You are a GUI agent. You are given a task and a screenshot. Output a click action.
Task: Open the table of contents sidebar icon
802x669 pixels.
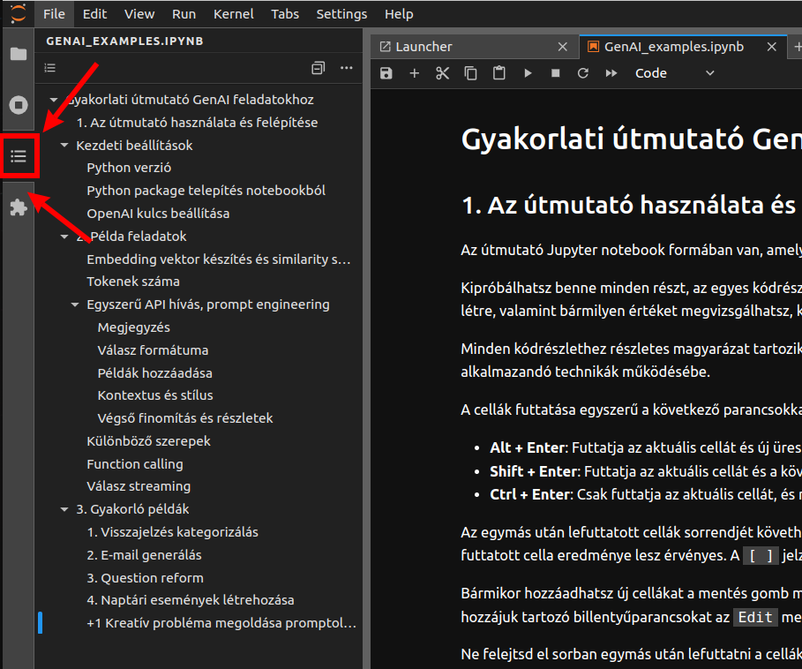coord(19,157)
